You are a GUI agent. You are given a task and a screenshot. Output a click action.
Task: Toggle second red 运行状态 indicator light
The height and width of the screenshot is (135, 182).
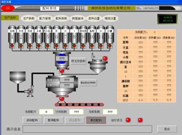[x=140, y=120]
